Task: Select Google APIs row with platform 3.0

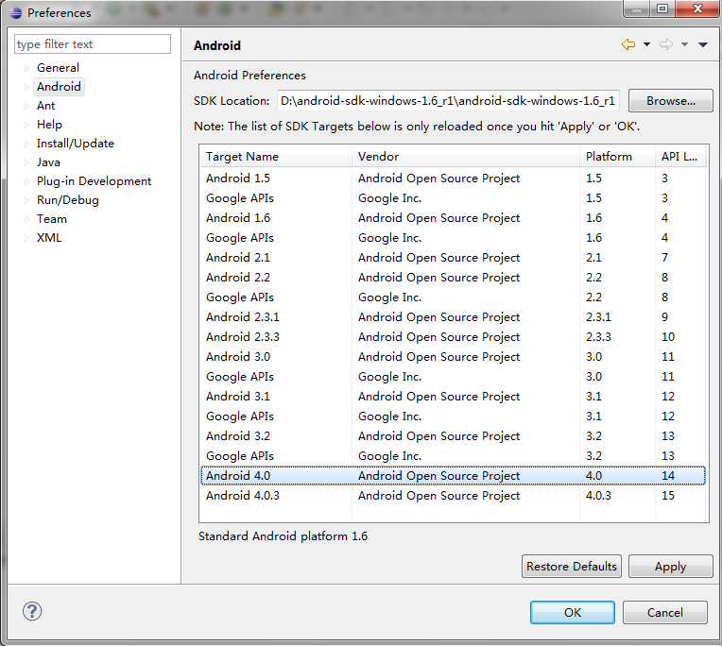Action: (453, 376)
